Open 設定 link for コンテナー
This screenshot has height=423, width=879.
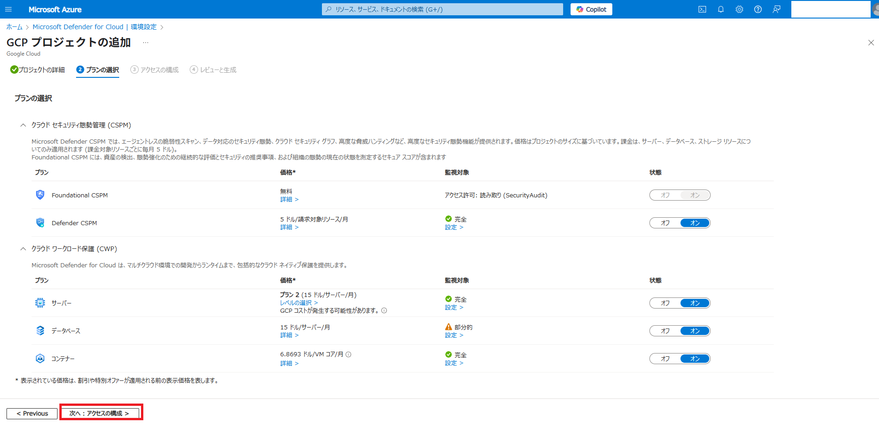click(x=454, y=363)
